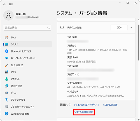This screenshot has width=140, height=121.
Task: Open ドメインまたはワークグループ link
Action: pyautogui.click(x=87, y=105)
